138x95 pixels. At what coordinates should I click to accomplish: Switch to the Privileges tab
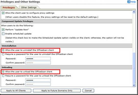tap(9, 8)
